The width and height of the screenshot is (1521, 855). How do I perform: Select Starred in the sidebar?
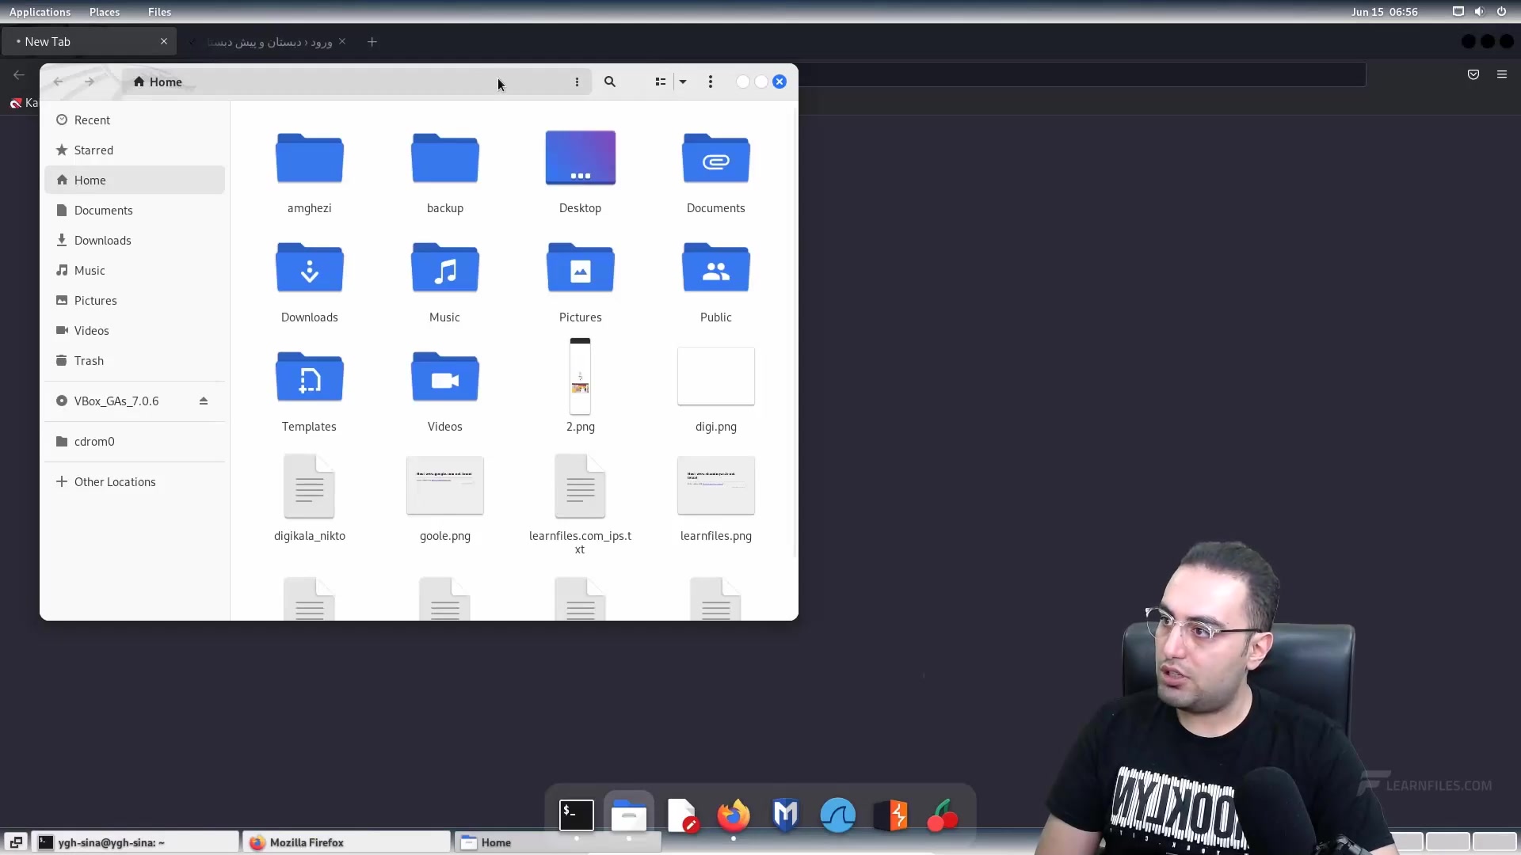tap(93, 150)
